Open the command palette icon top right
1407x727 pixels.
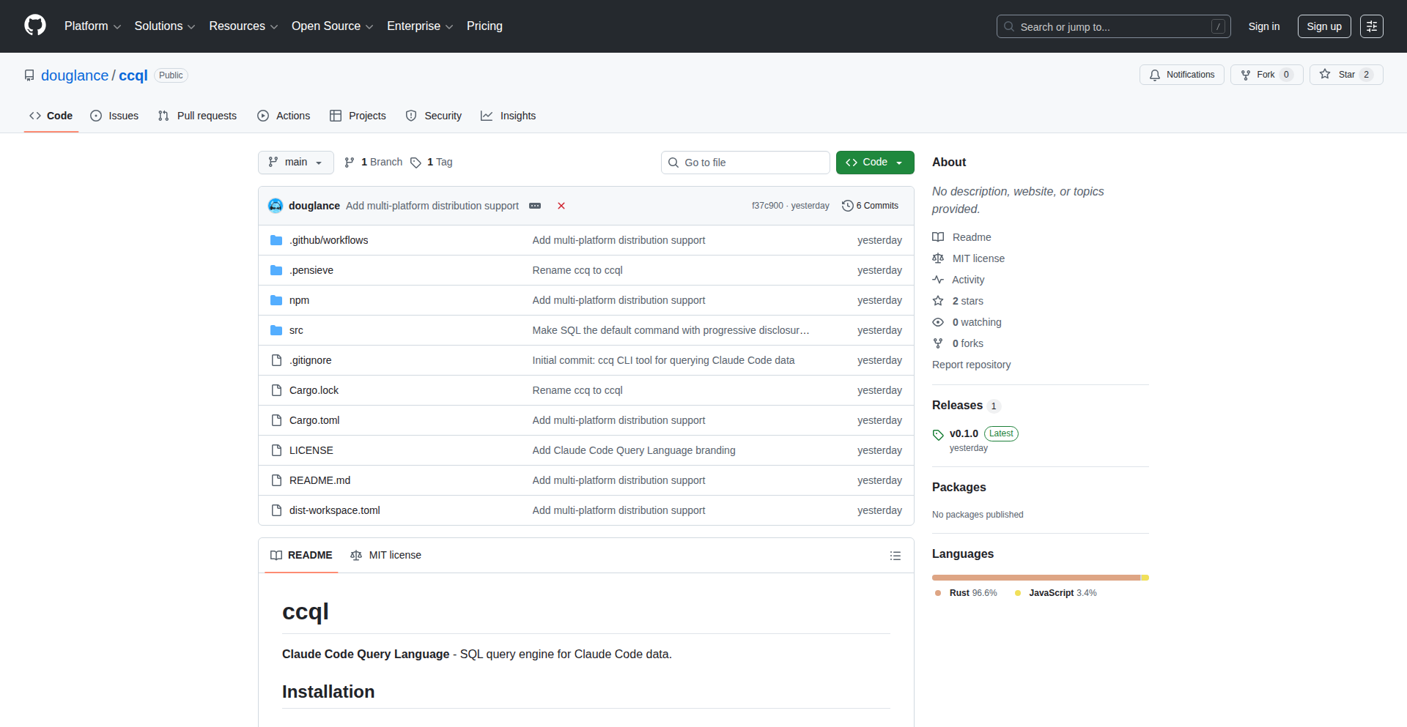(1372, 26)
